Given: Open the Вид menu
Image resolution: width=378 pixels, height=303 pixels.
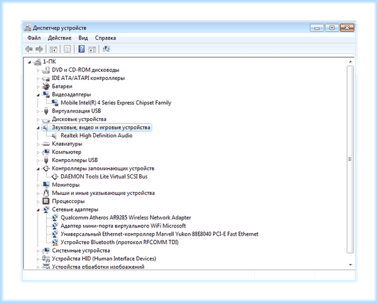Looking at the screenshot, I should coord(83,38).
